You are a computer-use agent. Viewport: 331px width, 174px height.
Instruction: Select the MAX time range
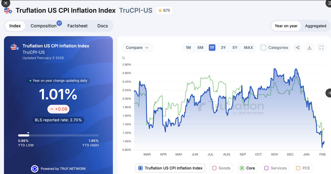click(248, 48)
